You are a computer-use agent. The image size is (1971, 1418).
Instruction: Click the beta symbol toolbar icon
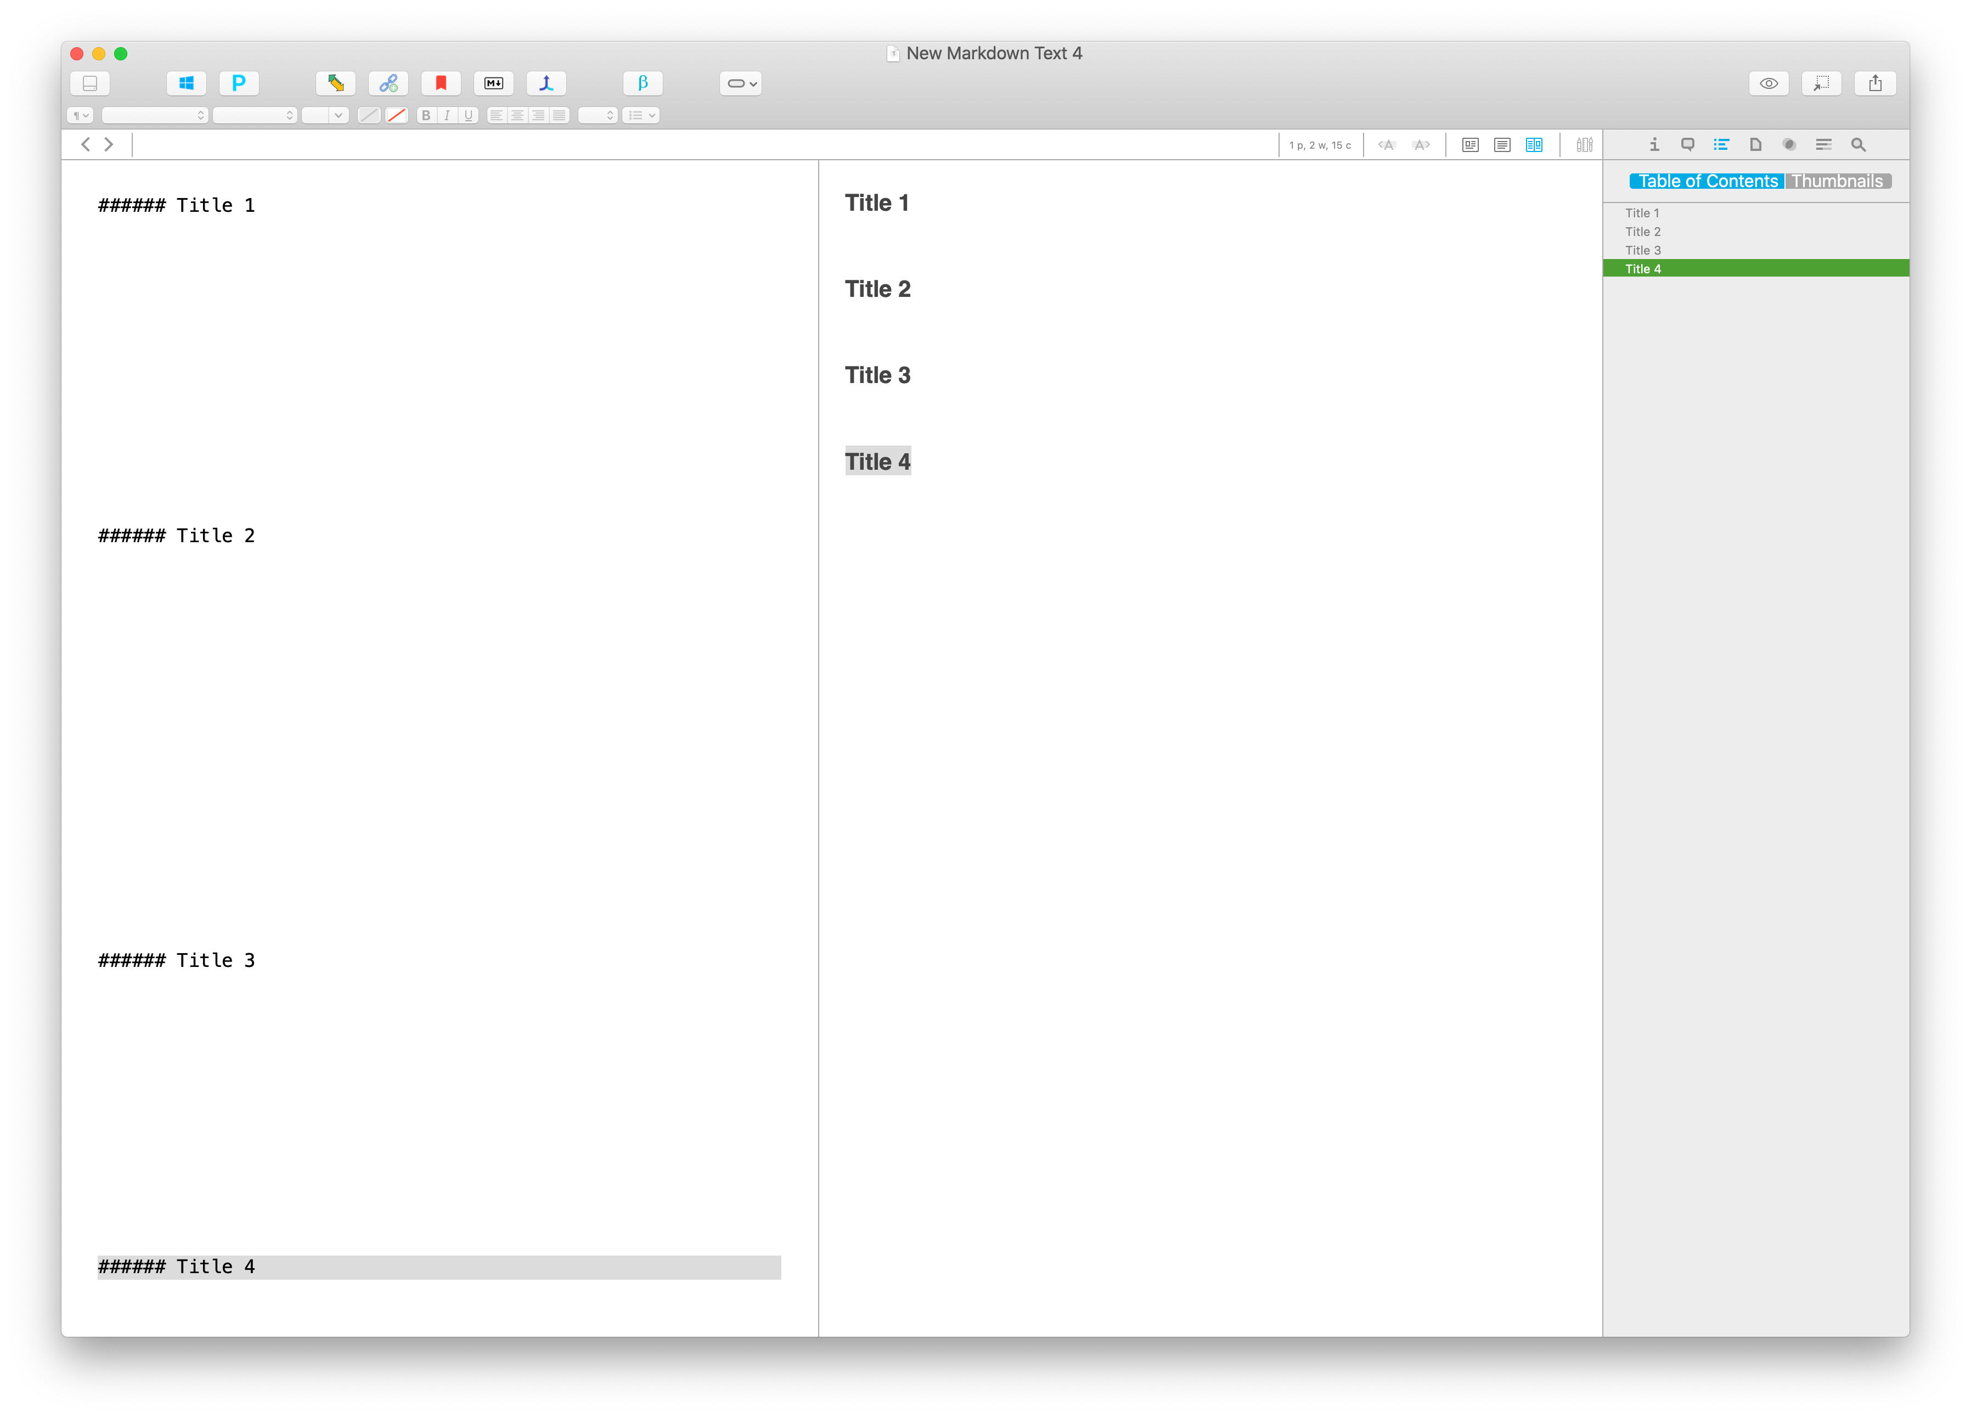tap(642, 83)
